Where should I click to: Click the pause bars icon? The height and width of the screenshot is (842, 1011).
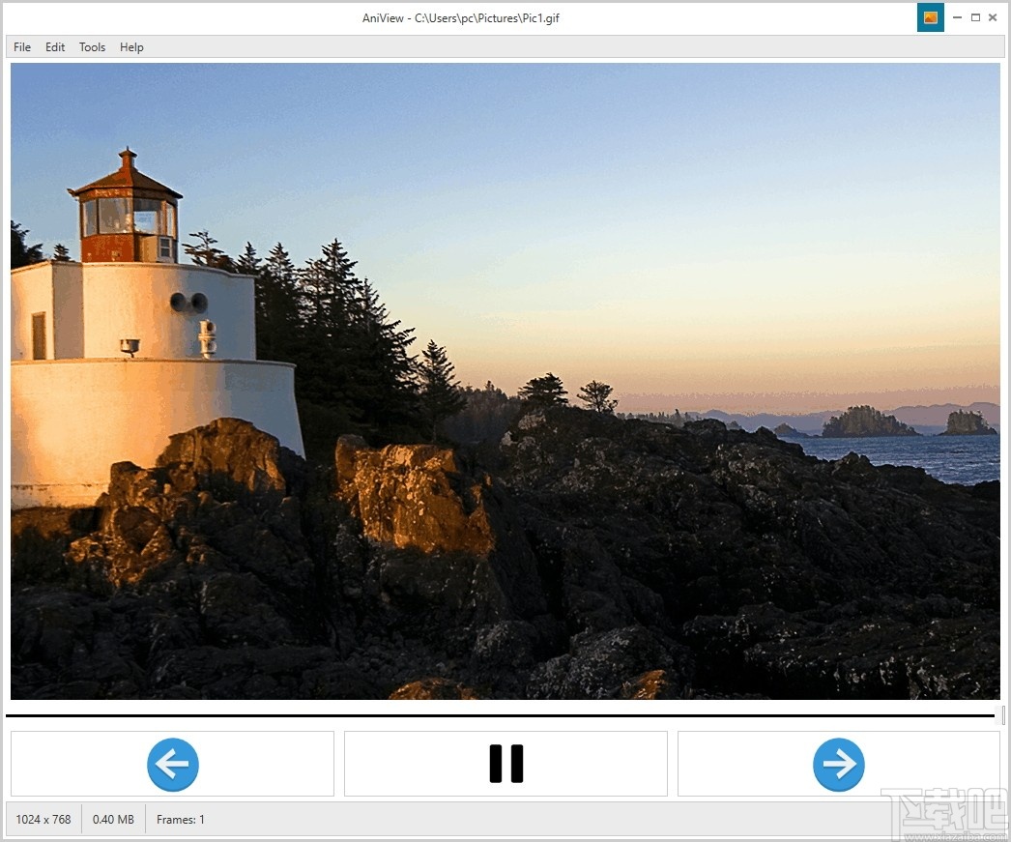point(505,764)
